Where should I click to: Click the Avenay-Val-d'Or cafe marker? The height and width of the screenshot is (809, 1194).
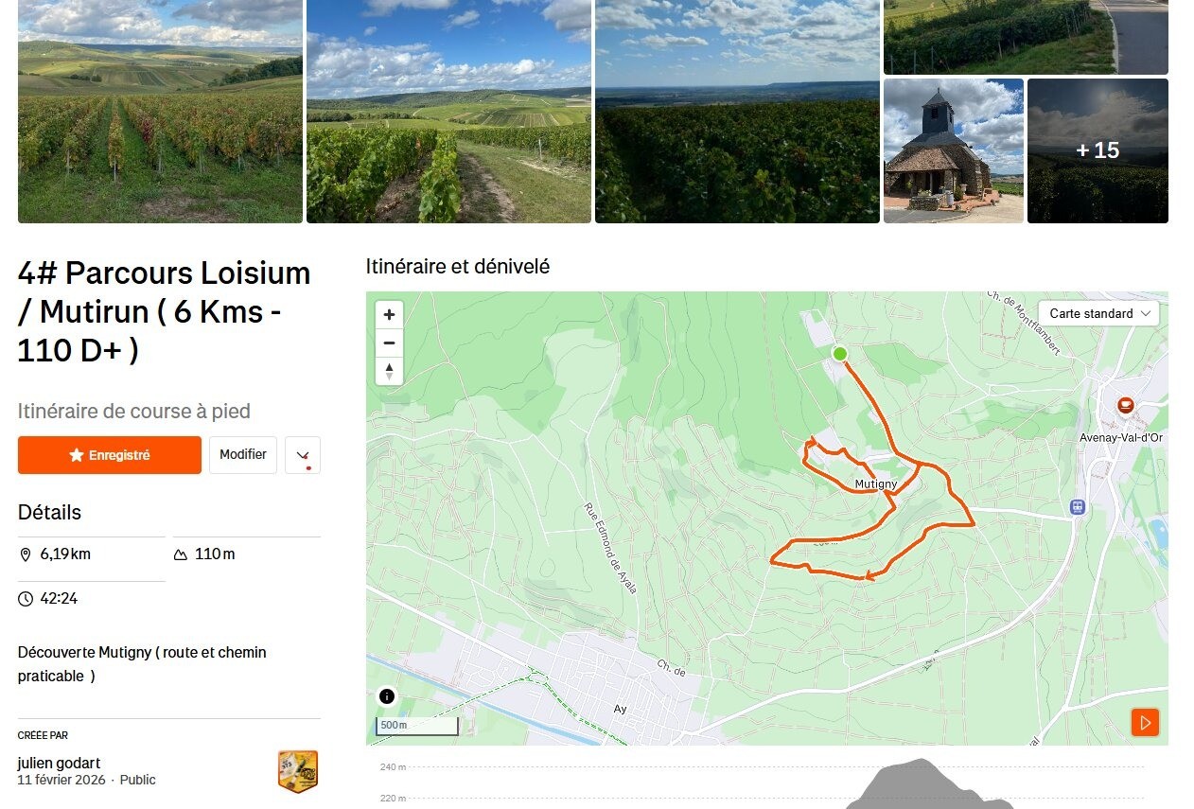(1125, 406)
